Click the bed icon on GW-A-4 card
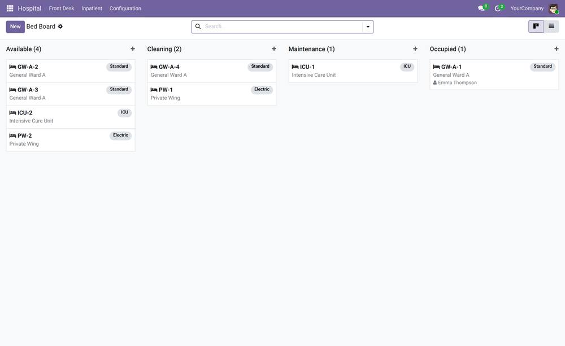 154,67
